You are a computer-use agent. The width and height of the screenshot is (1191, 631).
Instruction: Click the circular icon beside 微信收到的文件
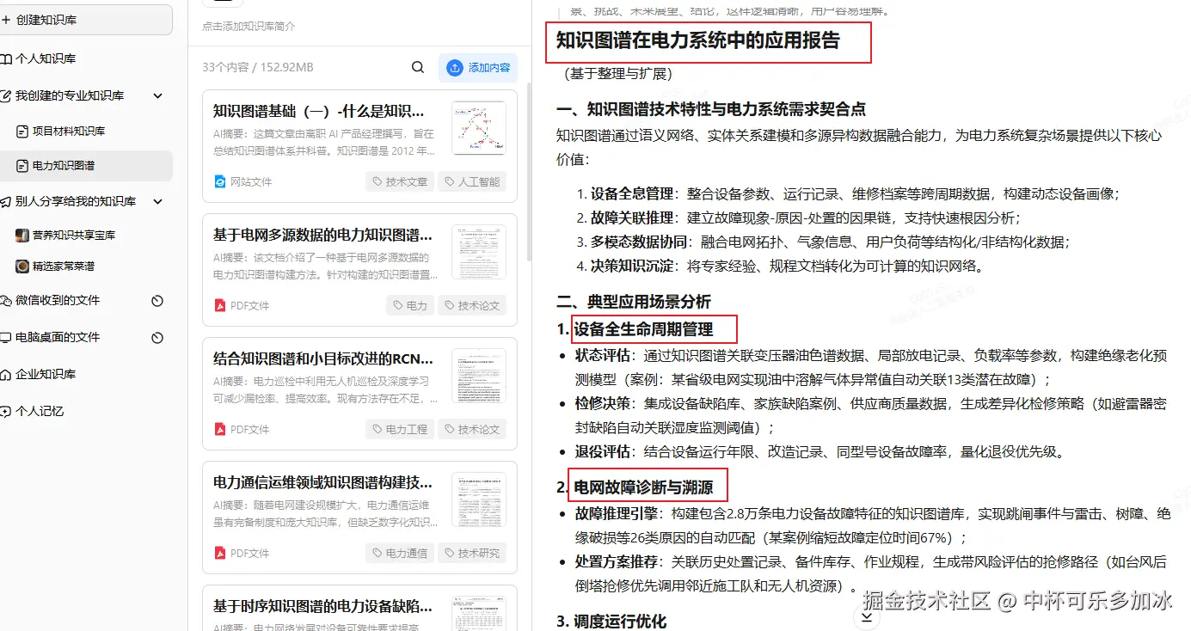click(x=157, y=301)
